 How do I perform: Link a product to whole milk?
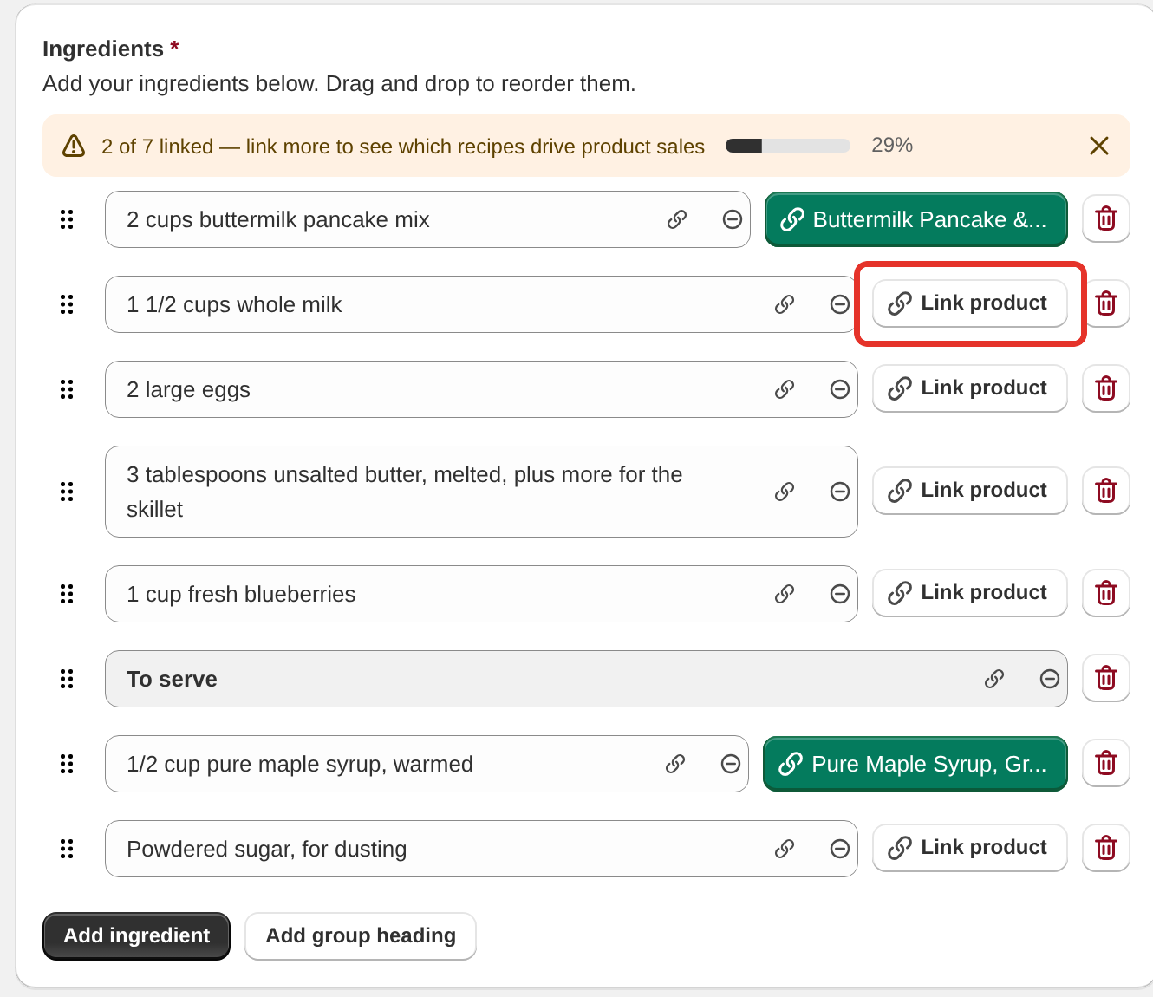point(969,303)
